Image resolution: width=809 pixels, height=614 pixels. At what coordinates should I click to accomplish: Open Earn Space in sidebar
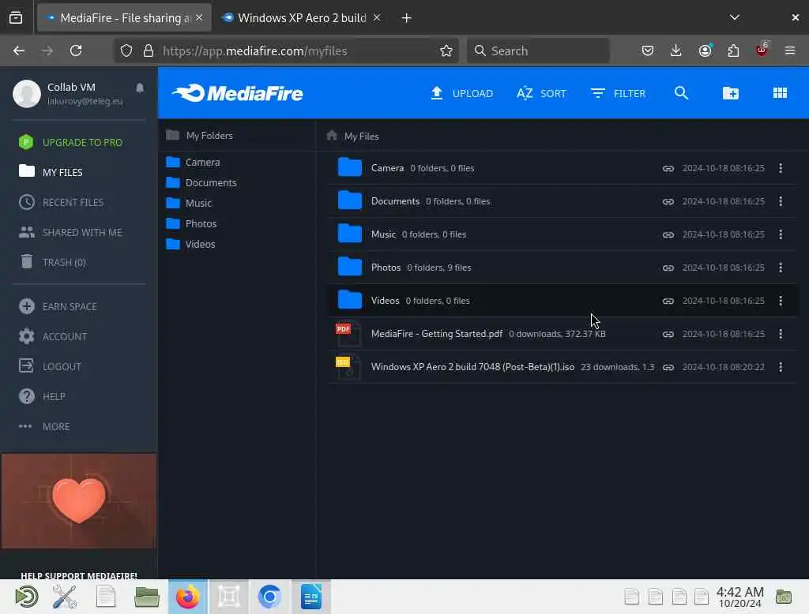(x=58, y=306)
